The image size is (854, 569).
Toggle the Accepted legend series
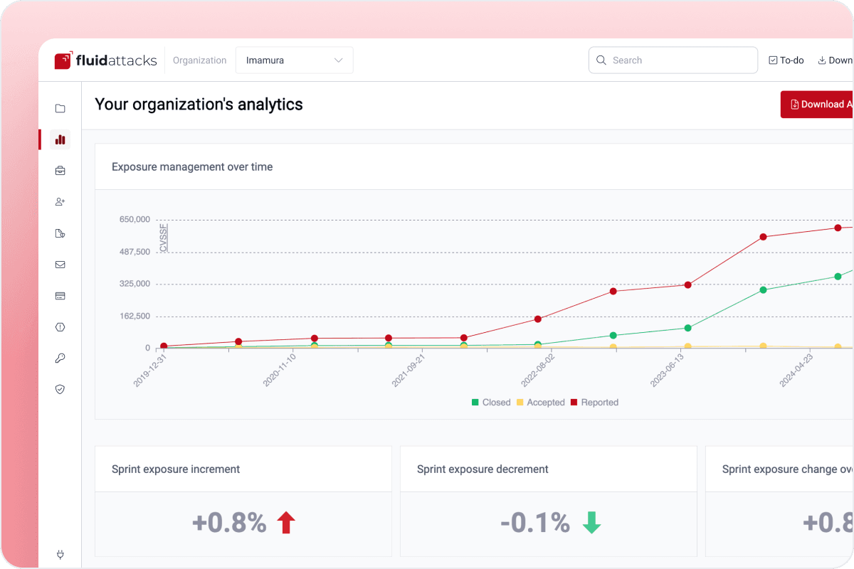pyautogui.click(x=540, y=403)
